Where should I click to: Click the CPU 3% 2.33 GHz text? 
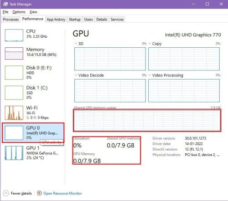(36, 36)
